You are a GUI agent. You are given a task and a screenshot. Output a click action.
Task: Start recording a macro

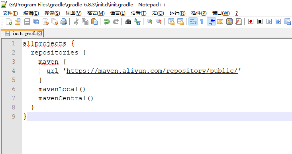[x=251, y=21]
